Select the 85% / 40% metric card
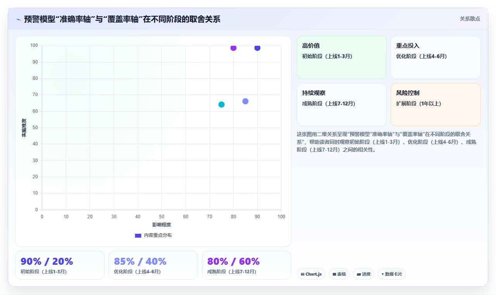This screenshot has height=295, width=496. pos(153,265)
